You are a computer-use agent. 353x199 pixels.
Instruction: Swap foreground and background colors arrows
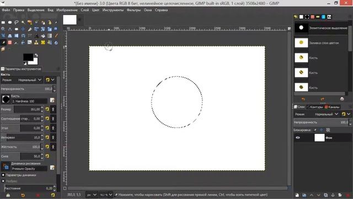tap(36, 55)
